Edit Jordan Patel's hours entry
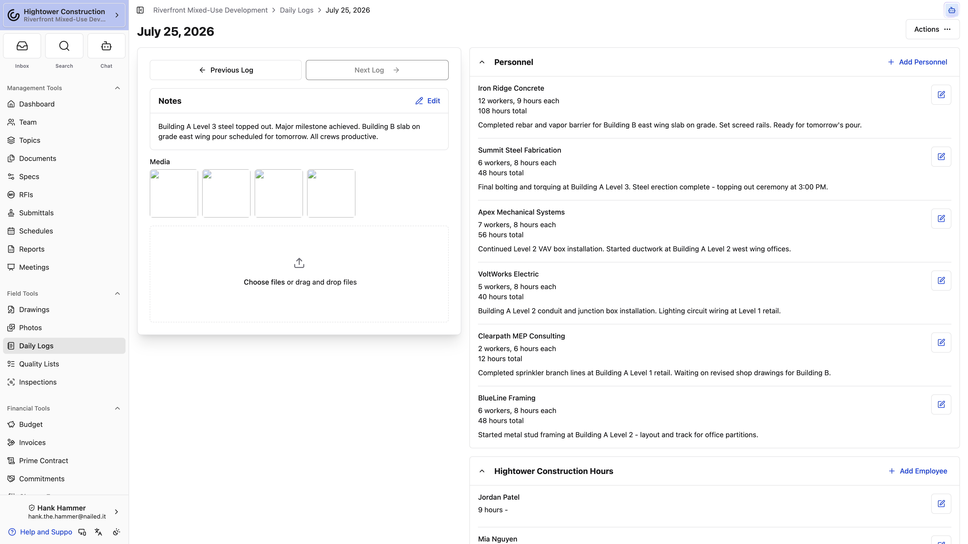Image resolution: width=968 pixels, height=544 pixels. click(x=941, y=503)
